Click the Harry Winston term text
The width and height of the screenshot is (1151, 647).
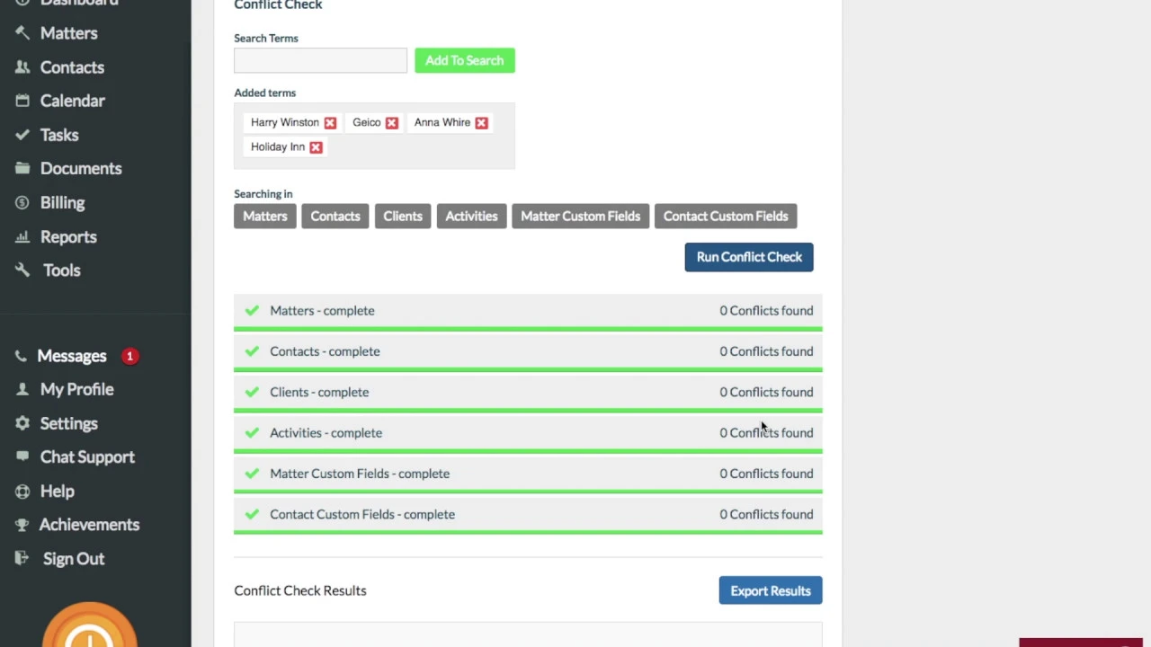point(285,122)
